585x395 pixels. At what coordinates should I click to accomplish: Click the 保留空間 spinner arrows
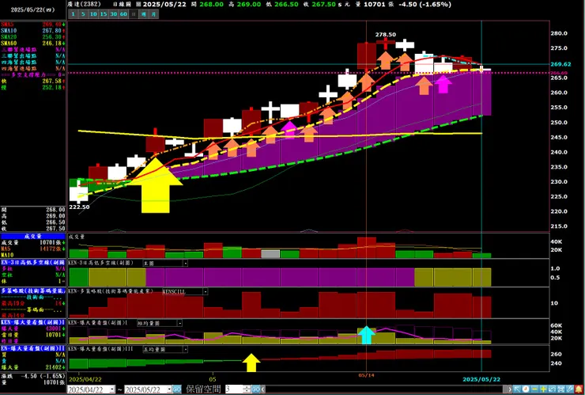[247, 389]
